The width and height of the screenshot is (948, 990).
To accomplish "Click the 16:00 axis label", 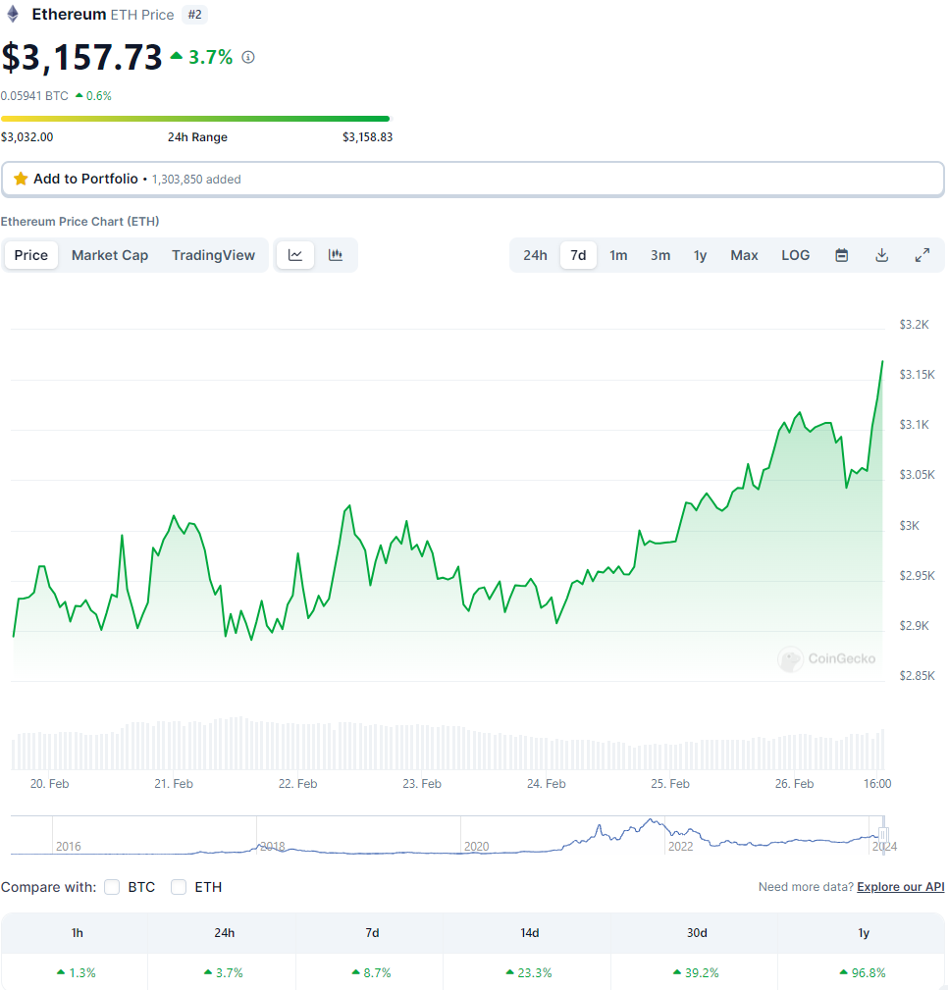I will coord(877,784).
